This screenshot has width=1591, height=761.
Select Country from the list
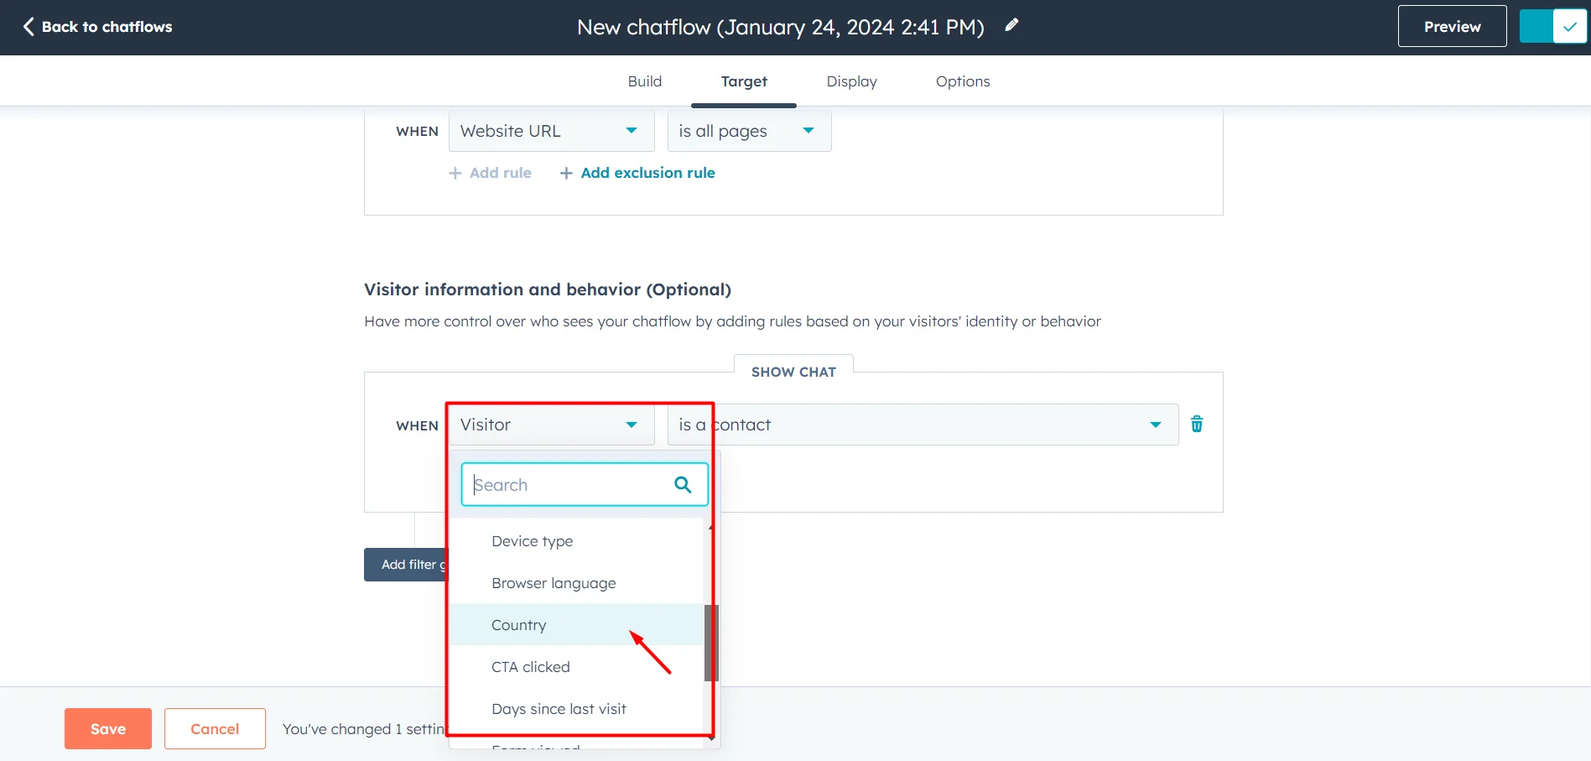point(519,625)
